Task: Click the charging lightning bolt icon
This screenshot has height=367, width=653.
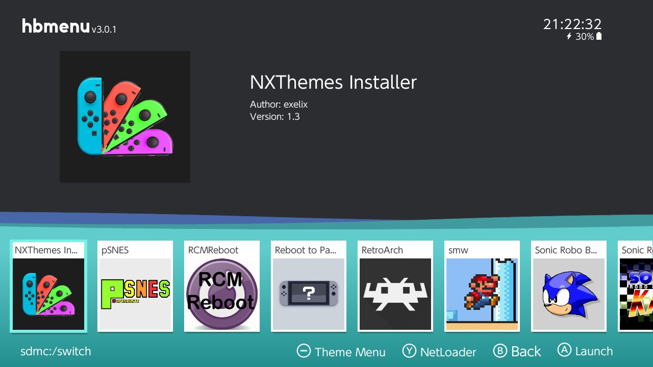Action: click(569, 36)
